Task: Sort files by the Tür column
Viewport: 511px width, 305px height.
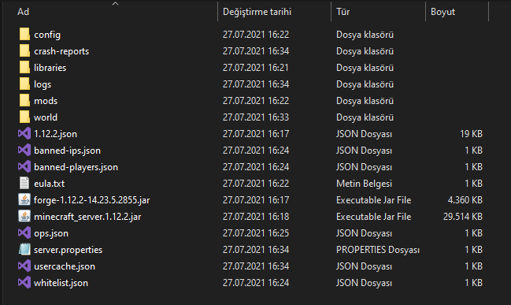Action: [x=379, y=12]
